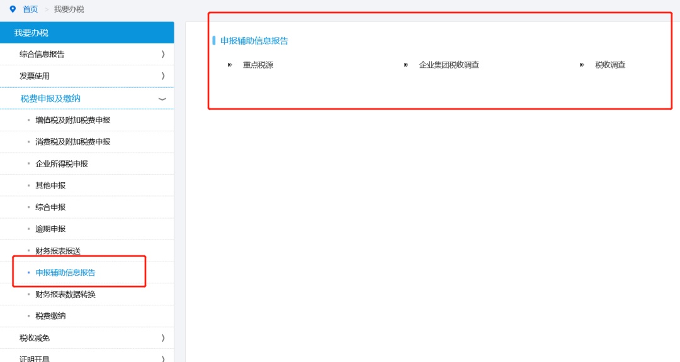Open the 首页 breadcrumb link
The height and width of the screenshot is (362, 680).
point(30,9)
